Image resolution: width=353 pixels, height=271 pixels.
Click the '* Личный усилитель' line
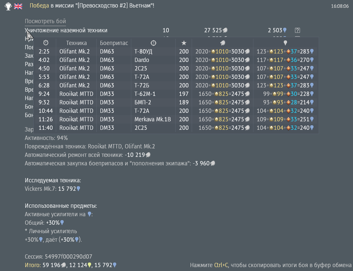click(51, 231)
